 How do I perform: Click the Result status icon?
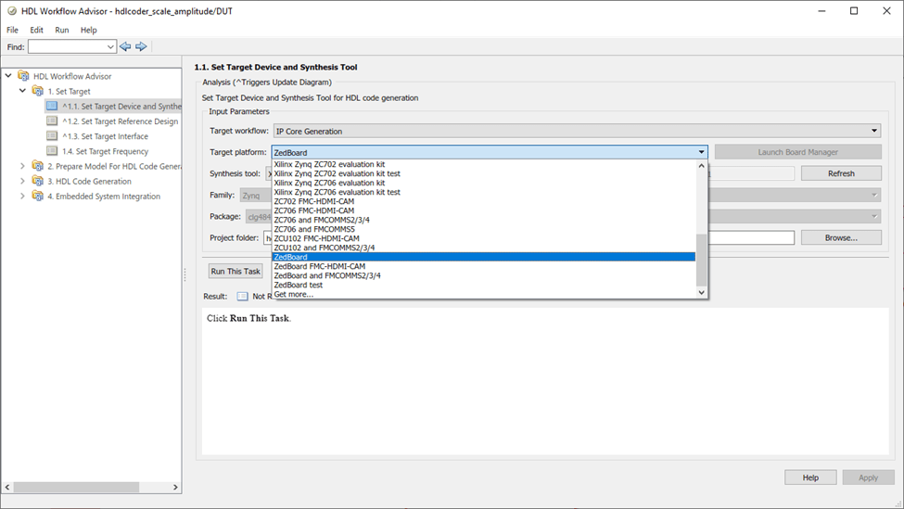coord(243,297)
